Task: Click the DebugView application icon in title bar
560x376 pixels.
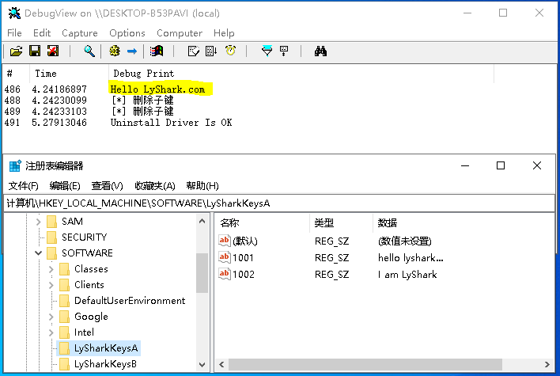Action: tap(14, 13)
